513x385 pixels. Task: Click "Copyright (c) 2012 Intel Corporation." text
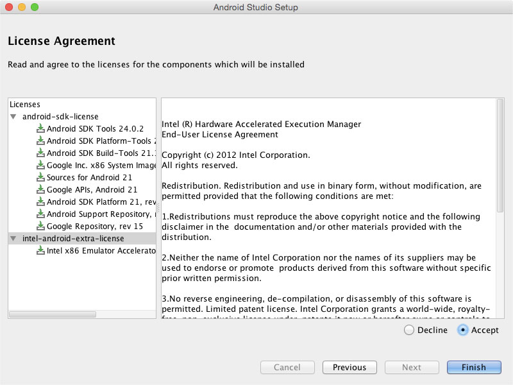pos(235,155)
